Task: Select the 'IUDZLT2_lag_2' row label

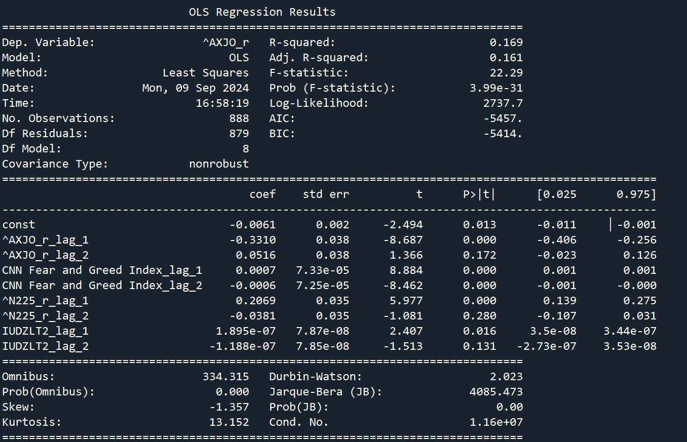Action: [x=45, y=346]
